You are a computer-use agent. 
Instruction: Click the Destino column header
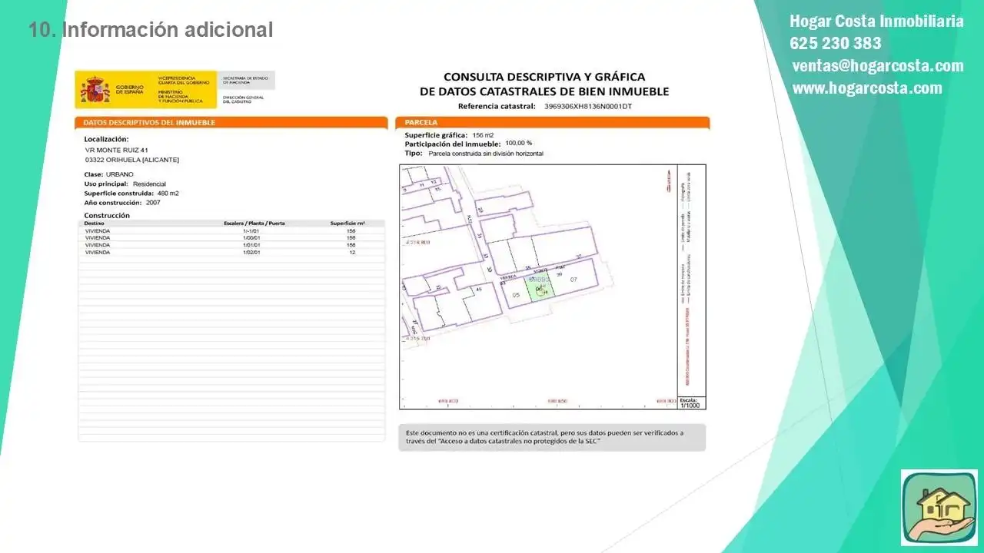[94, 224]
